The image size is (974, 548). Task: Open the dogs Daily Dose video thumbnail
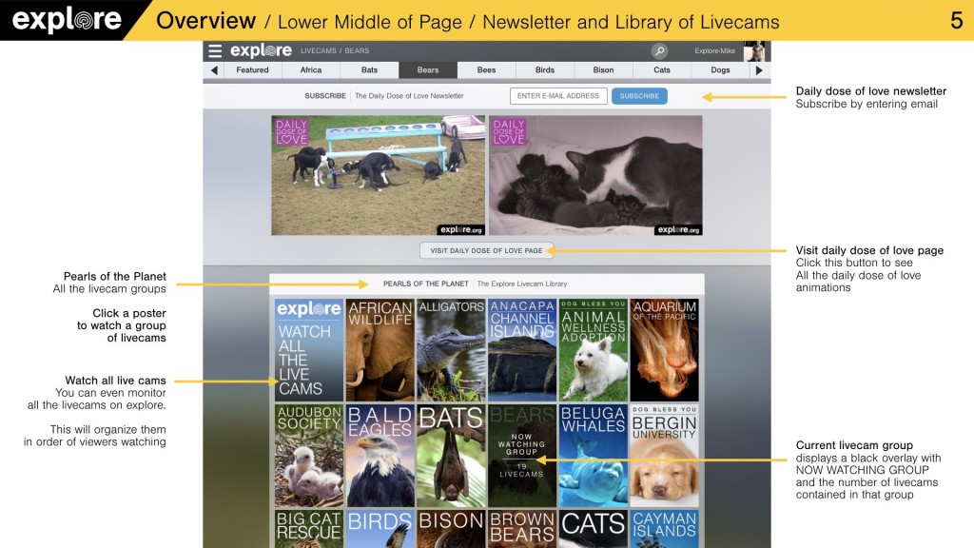(x=378, y=175)
